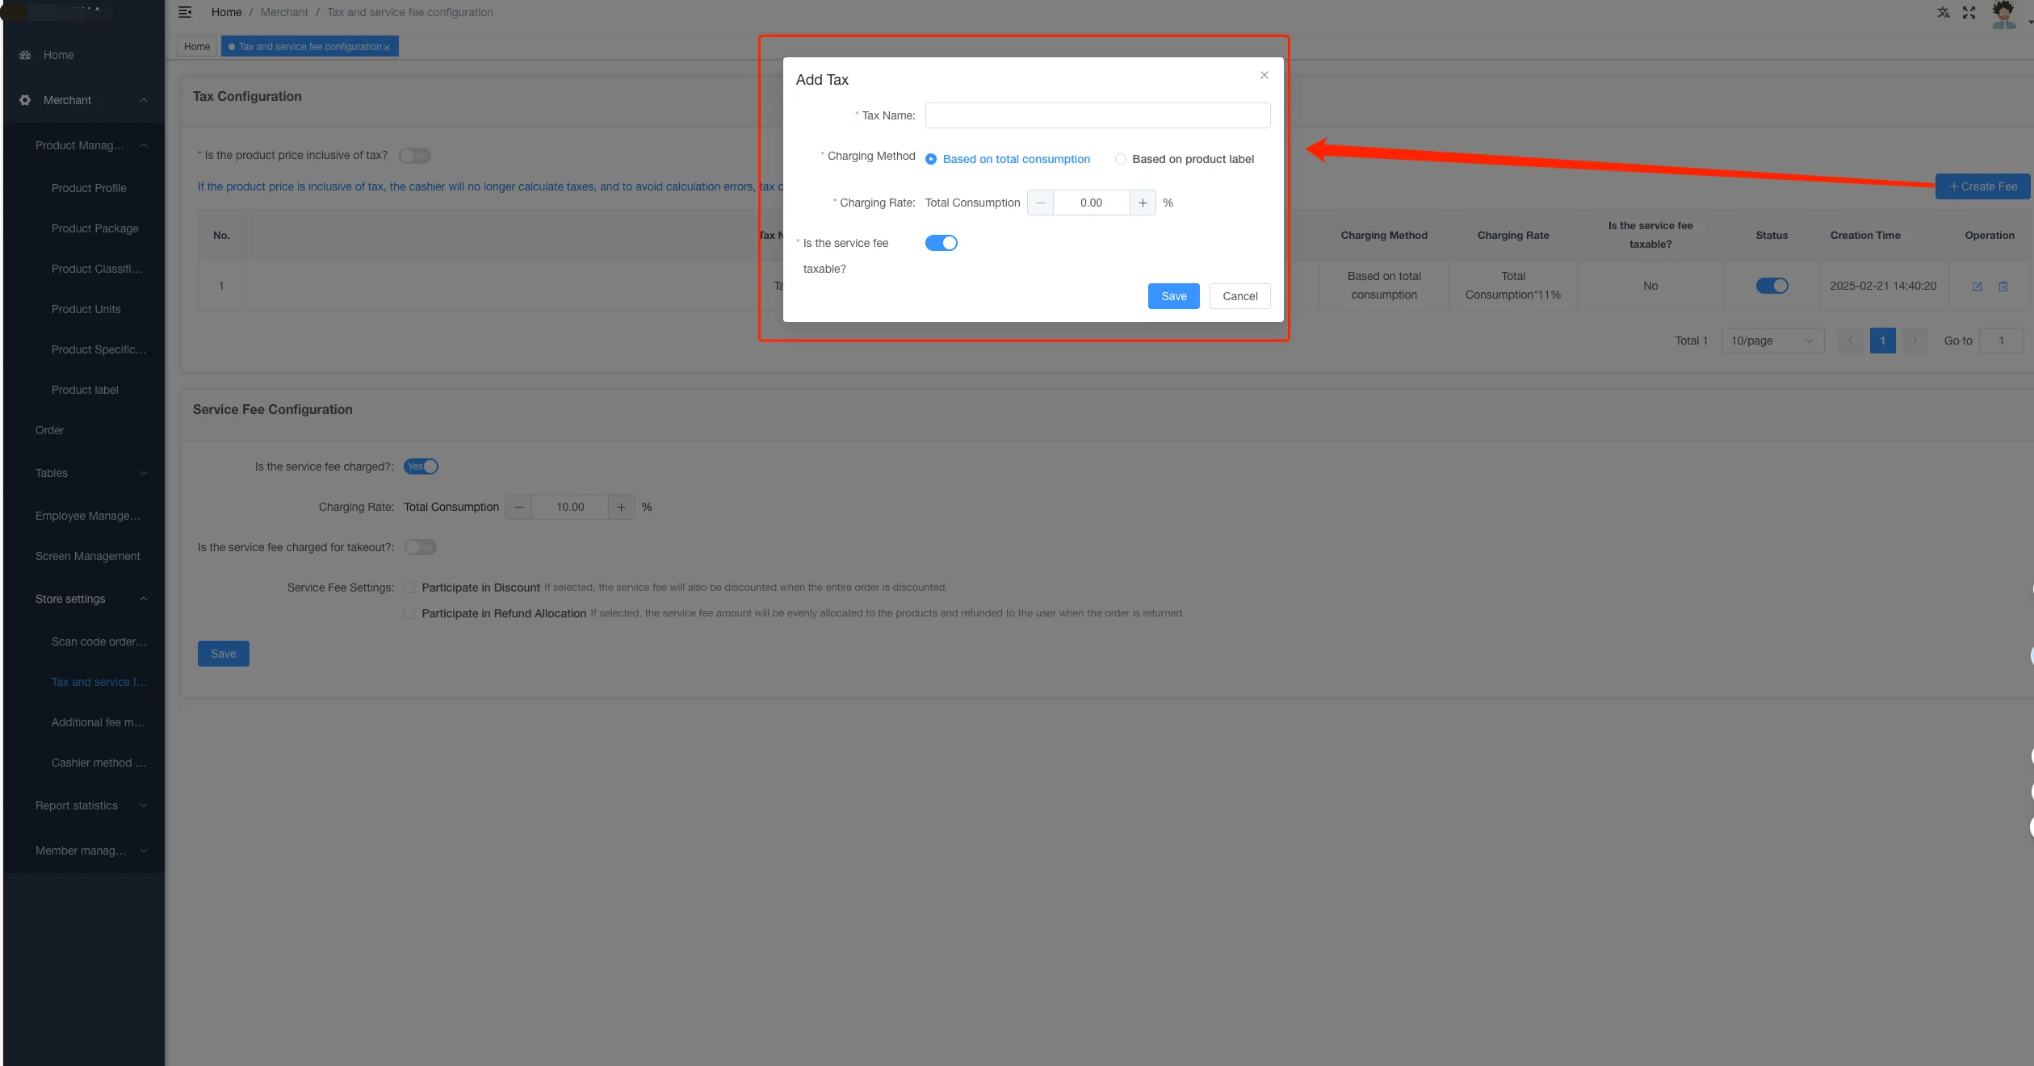This screenshot has width=2034, height=1066.
Task: Click creation time 2025-02-21 14:40:20 cell
Action: point(1883,286)
